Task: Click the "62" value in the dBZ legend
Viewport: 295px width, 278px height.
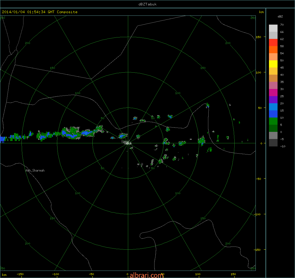Action: tap(282, 39)
